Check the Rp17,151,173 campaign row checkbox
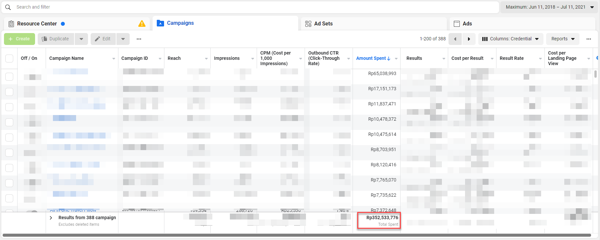This screenshot has width=600, height=240. (9, 92)
